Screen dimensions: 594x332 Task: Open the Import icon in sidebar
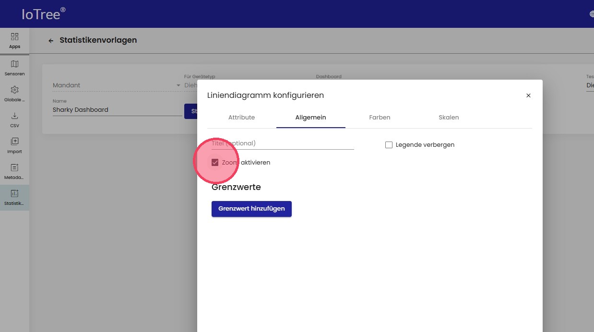14,142
